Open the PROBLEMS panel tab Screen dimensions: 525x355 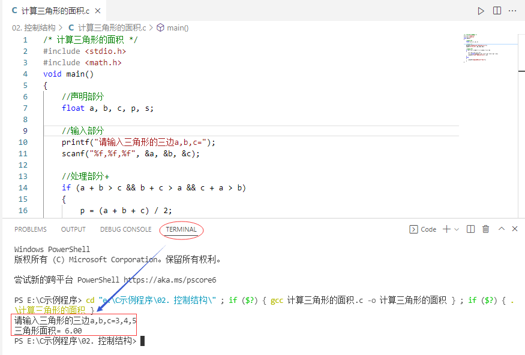point(31,229)
